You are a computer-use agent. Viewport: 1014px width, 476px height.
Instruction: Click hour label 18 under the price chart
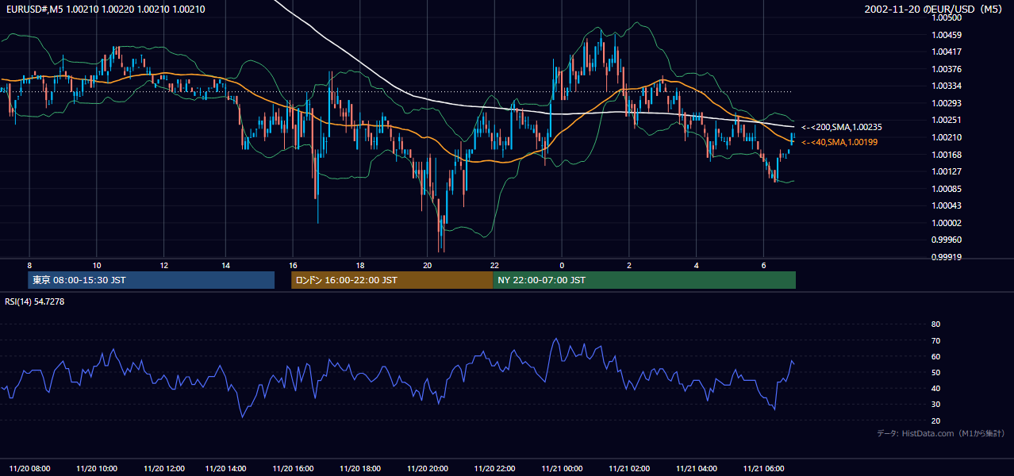(x=360, y=264)
